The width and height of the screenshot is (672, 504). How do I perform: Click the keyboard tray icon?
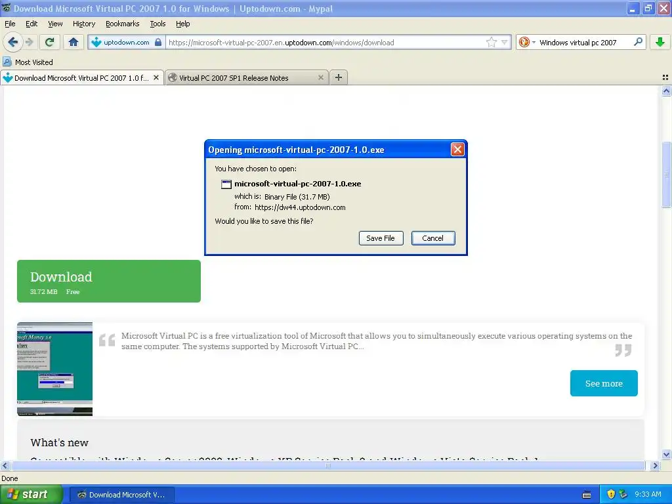[587, 495]
